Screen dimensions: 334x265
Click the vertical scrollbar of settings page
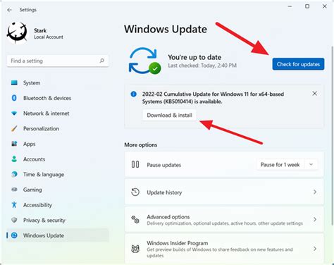coord(333,135)
